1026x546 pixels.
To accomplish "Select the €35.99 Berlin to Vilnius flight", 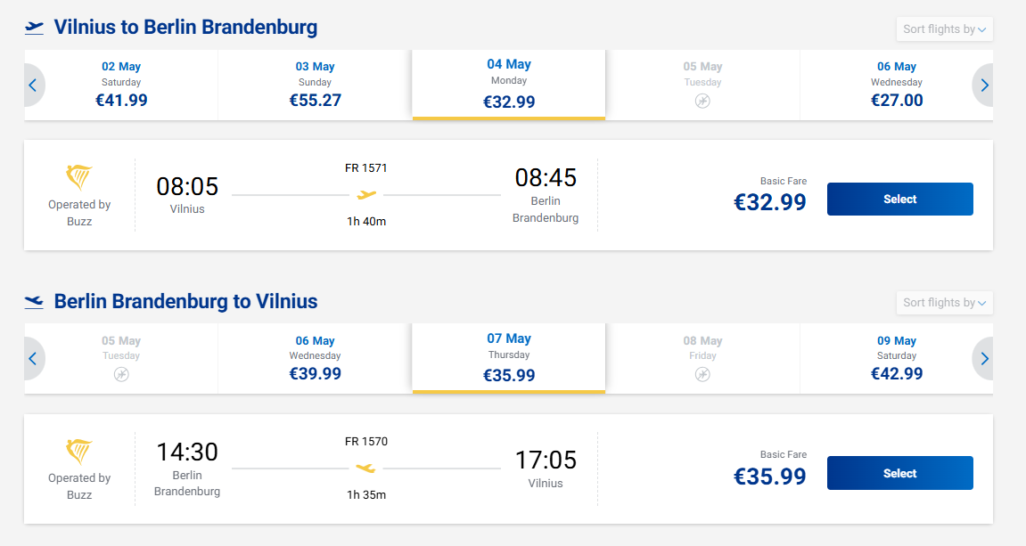I will point(899,473).
